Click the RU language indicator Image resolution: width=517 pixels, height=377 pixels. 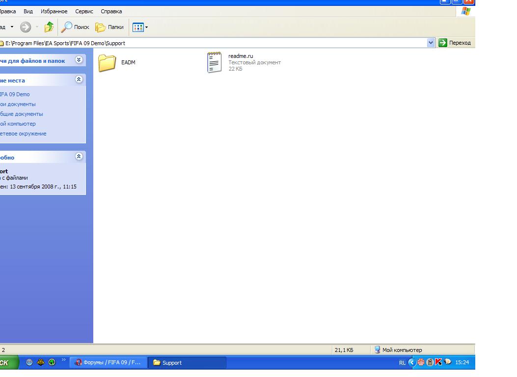(402, 362)
